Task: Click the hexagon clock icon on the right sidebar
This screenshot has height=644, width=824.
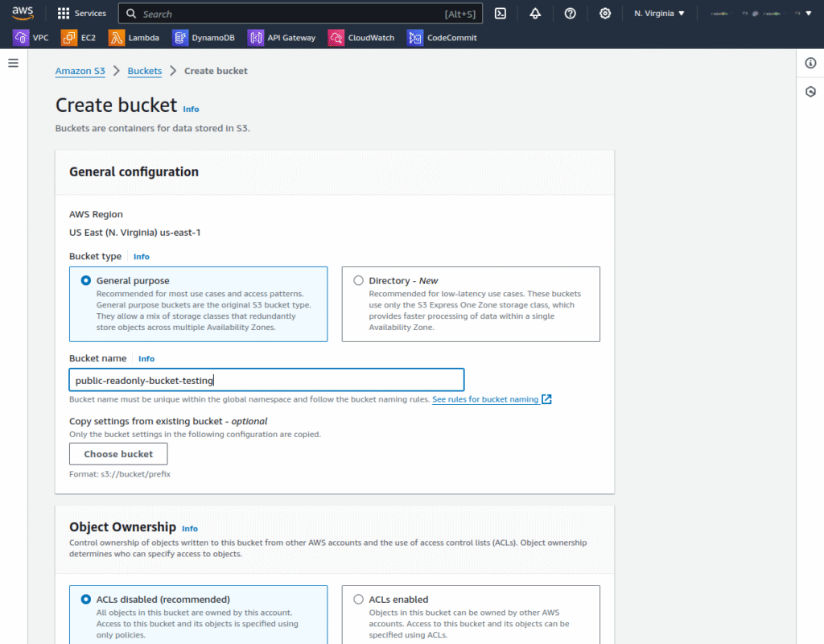Action: click(x=810, y=92)
